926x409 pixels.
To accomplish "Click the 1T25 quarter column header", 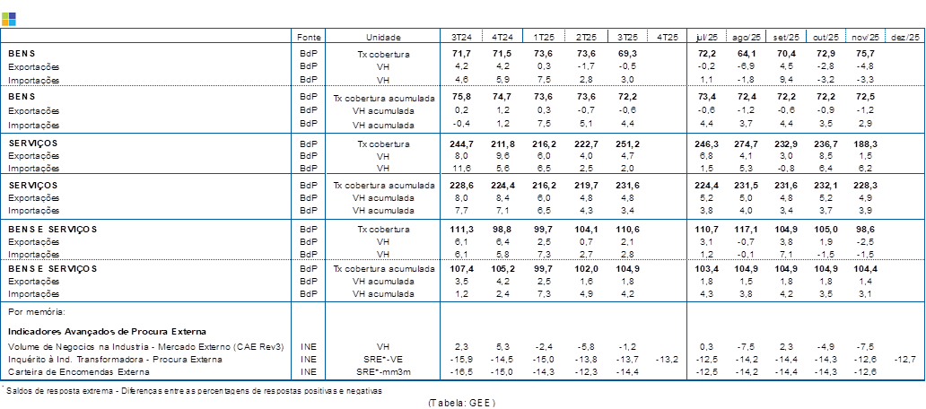I will 545,37.
